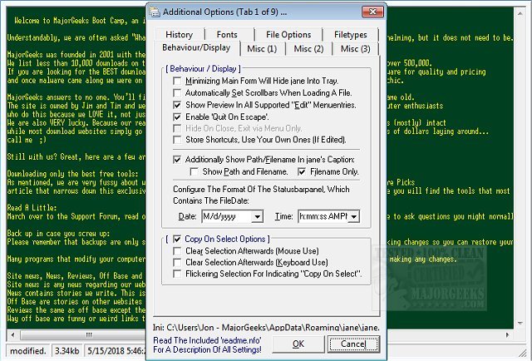
Task: Open the Misc (3) tab
Action: (x=355, y=48)
